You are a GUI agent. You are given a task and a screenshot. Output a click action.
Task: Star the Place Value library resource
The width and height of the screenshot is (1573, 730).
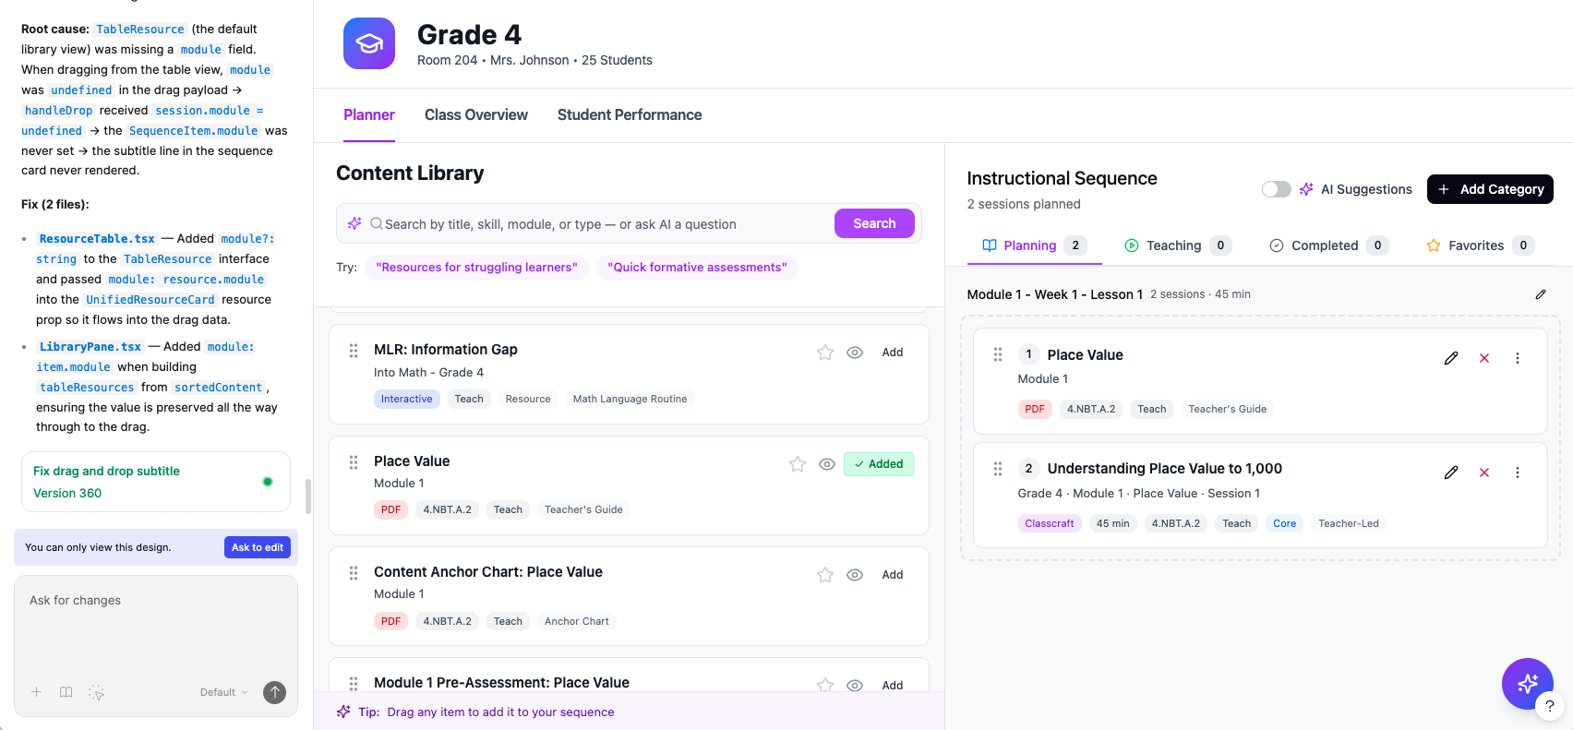(x=798, y=464)
